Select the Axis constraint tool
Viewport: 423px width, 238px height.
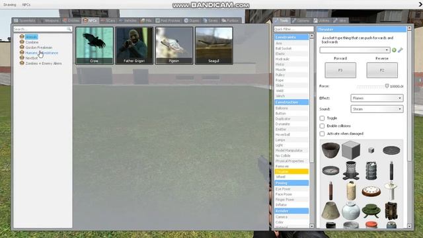[291, 43]
